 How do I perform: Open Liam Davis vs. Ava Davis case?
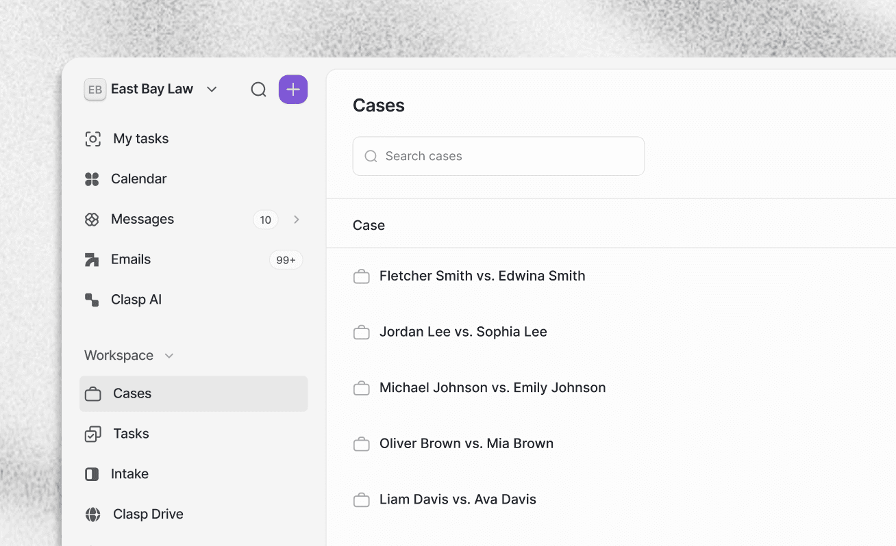458,499
